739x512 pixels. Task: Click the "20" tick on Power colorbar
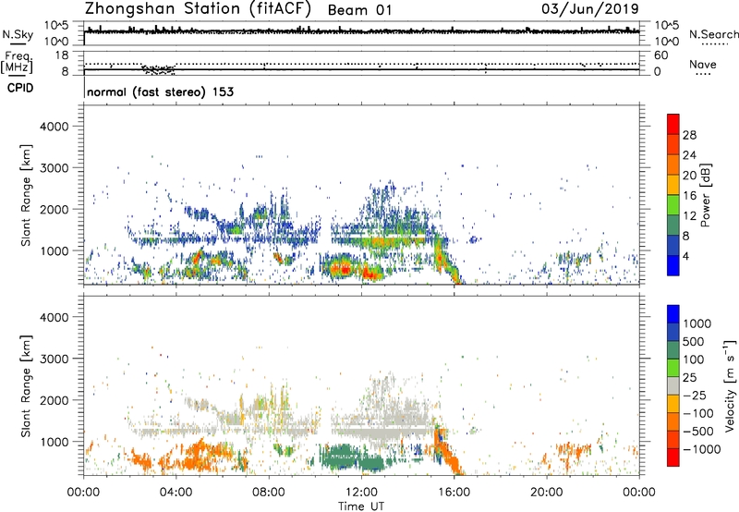[689, 176]
